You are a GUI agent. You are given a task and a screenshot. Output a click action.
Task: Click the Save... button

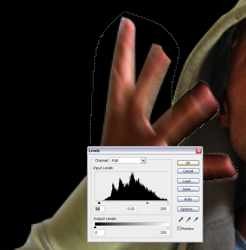[x=188, y=189]
